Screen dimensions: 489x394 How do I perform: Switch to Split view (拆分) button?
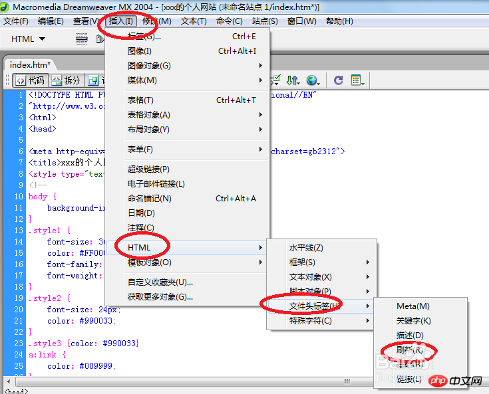(66, 80)
